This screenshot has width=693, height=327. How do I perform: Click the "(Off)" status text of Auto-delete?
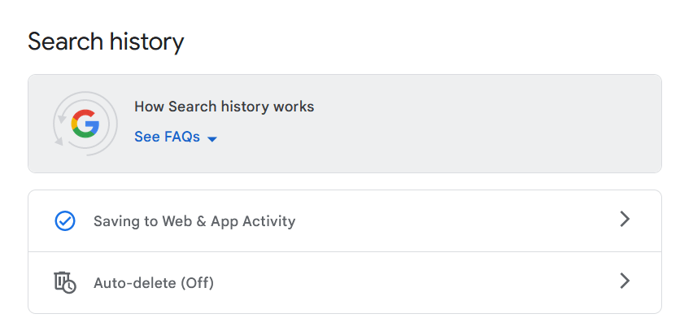(x=197, y=283)
